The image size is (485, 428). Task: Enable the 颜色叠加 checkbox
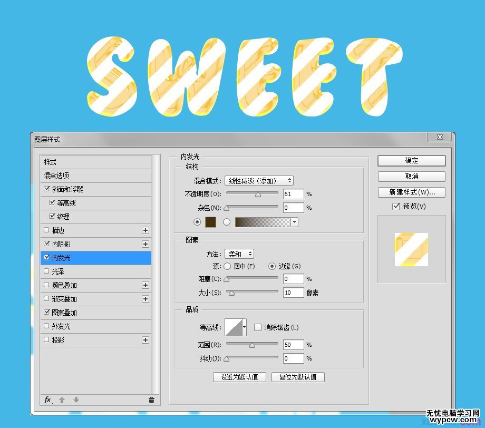point(46,285)
